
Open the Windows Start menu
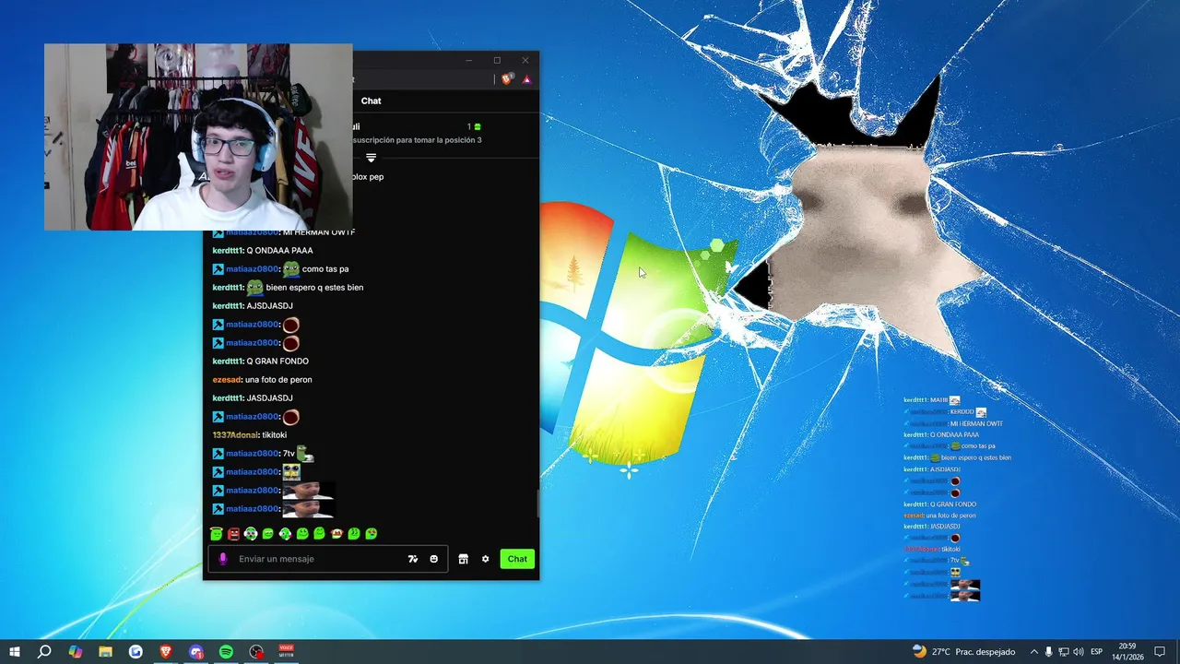tap(15, 651)
